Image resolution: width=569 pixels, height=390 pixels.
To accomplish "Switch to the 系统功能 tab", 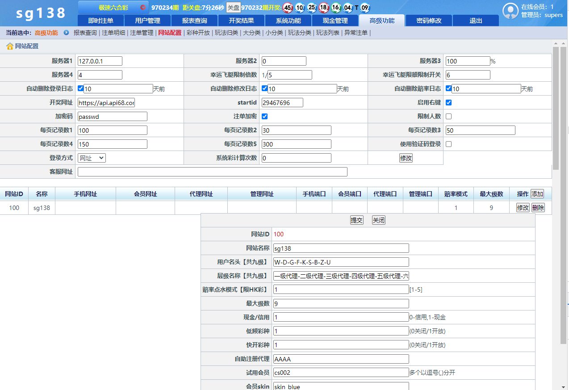I will tap(288, 21).
